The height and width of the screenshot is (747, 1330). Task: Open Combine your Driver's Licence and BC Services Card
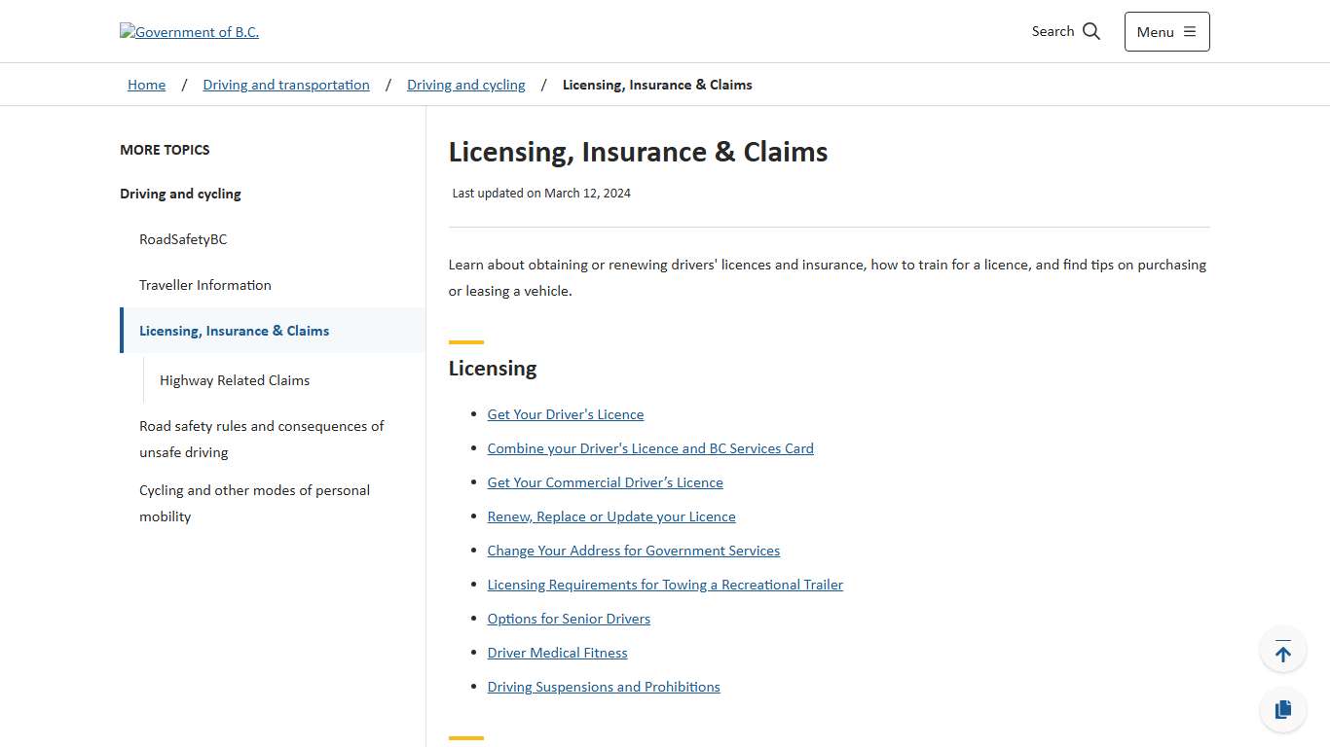pyautogui.click(x=650, y=448)
